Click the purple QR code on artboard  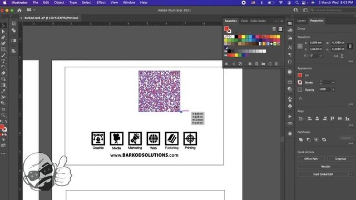160,91
